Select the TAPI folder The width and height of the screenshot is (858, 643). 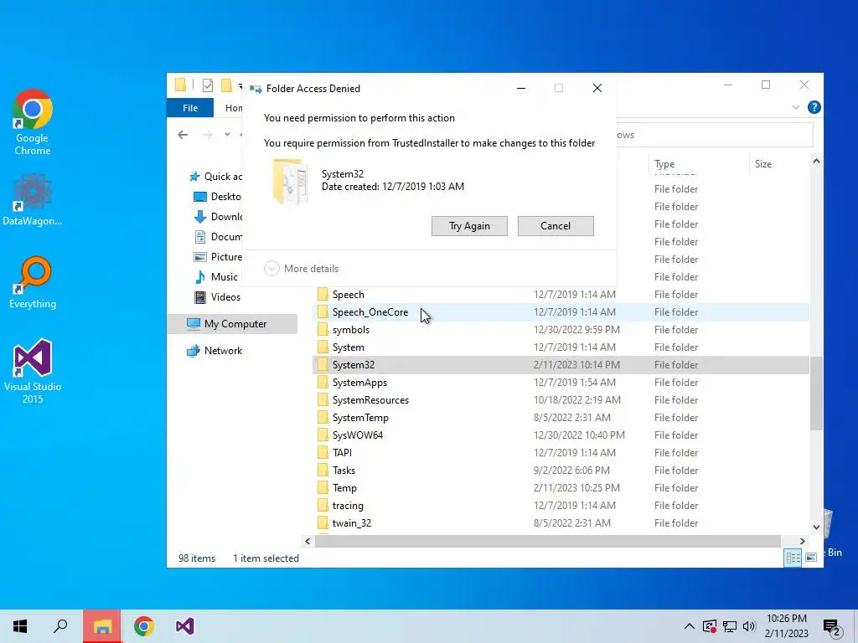click(561, 453)
